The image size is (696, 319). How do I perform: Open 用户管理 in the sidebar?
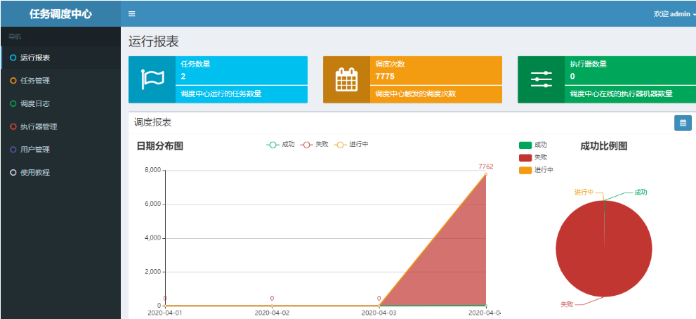tap(35, 150)
